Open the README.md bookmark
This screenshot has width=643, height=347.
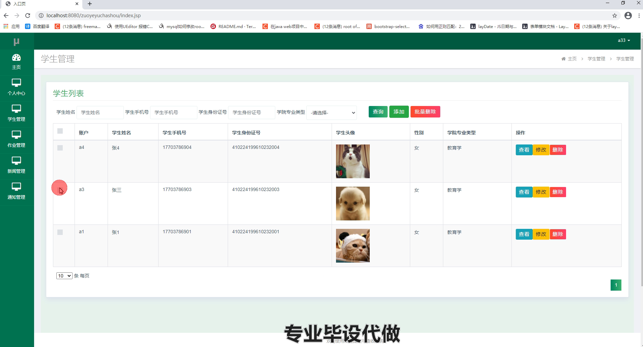(x=233, y=26)
